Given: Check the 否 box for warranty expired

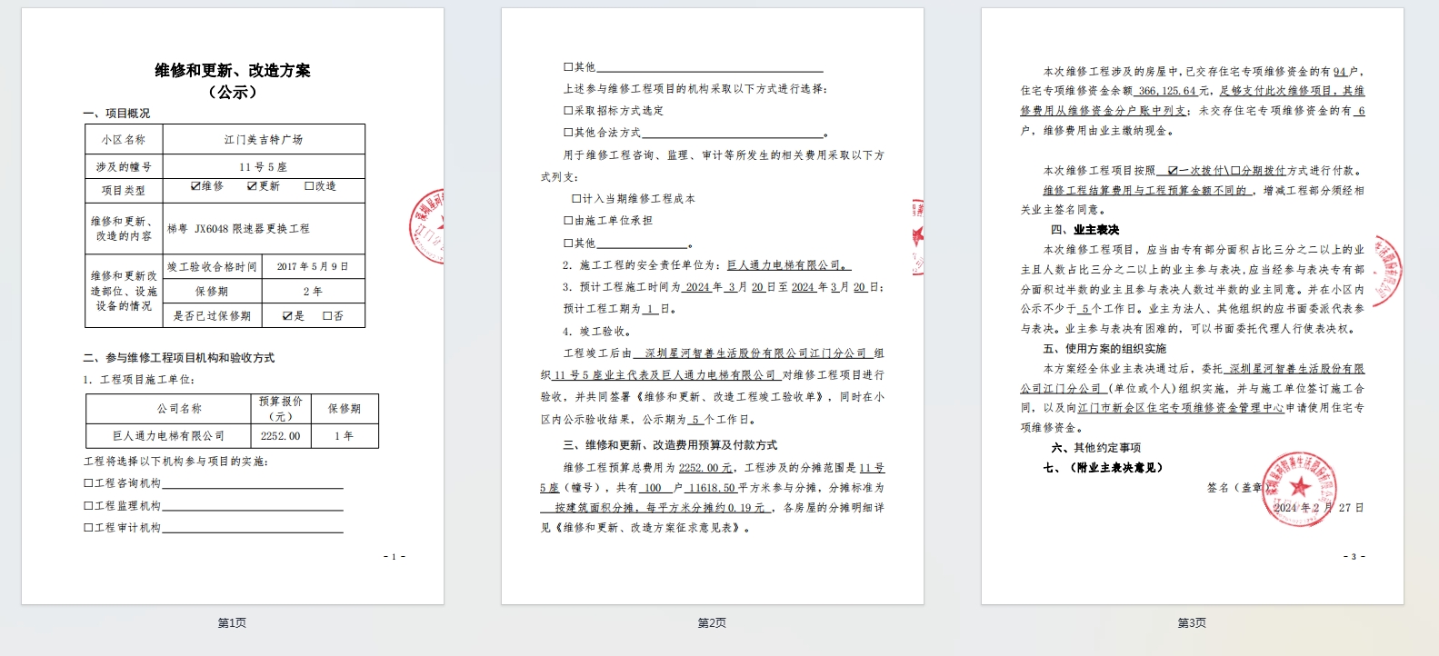Looking at the screenshot, I should [x=327, y=316].
